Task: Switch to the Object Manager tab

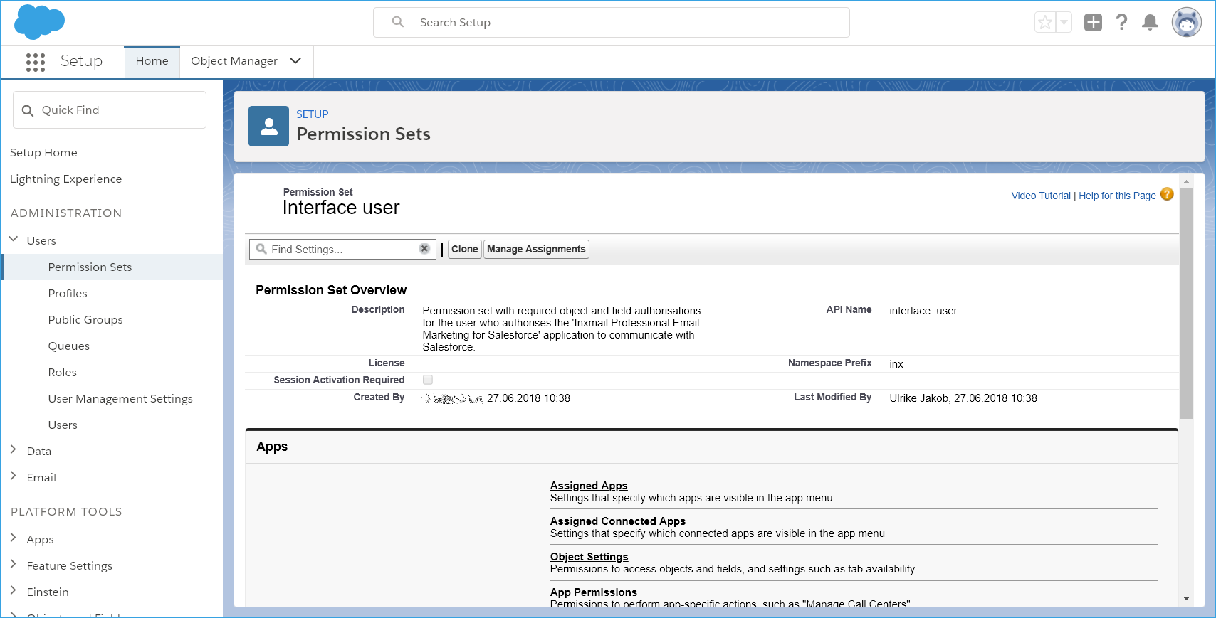Action: 234,61
